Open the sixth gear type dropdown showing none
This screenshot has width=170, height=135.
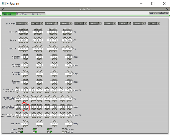tap(95, 23)
